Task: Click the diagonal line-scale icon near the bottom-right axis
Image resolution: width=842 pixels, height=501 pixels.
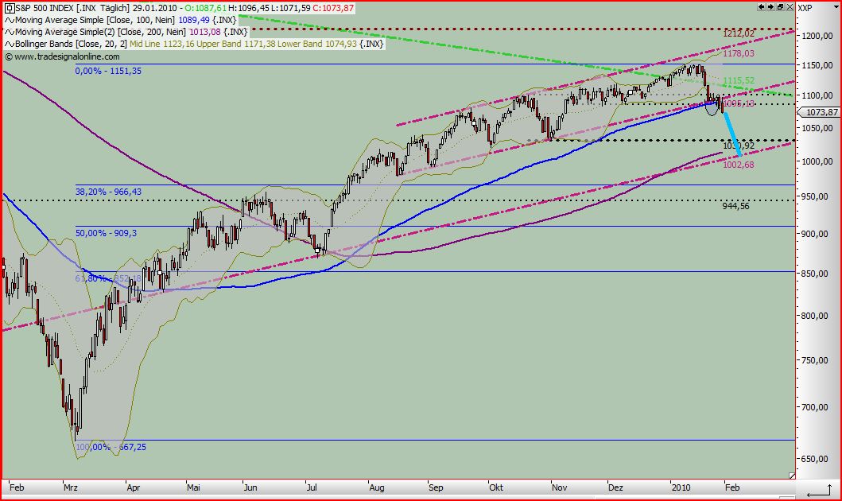Action: (792, 476)
